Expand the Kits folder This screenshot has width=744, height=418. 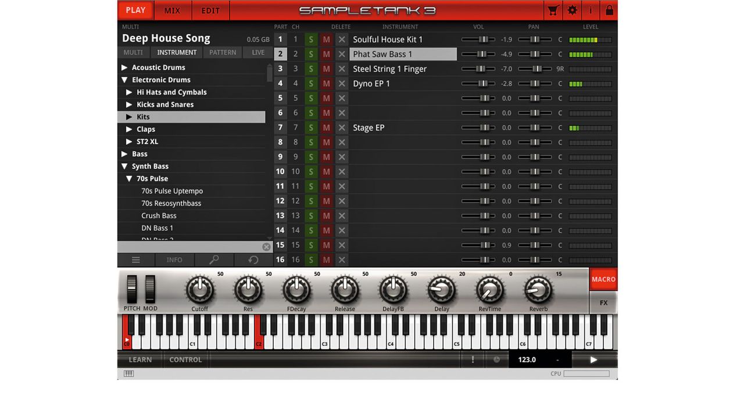(x=129, y=117)
